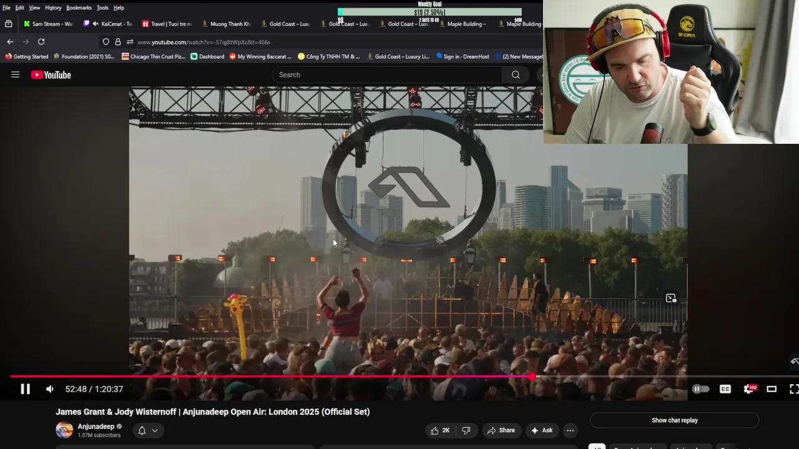Open Getting Started bookmark

tap(27, 56)
